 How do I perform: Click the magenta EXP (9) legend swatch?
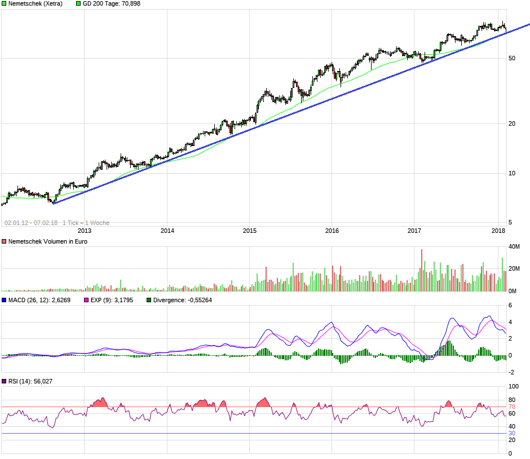point(86,301)
